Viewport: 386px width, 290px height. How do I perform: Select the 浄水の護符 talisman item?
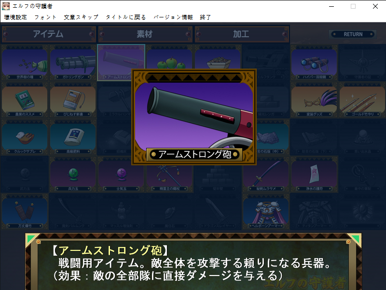tap(314, 174)
